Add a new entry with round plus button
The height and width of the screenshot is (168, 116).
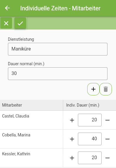click(x=93, y=89)
